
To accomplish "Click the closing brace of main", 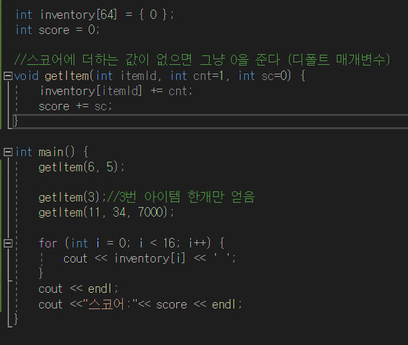I will pos(16,319).
